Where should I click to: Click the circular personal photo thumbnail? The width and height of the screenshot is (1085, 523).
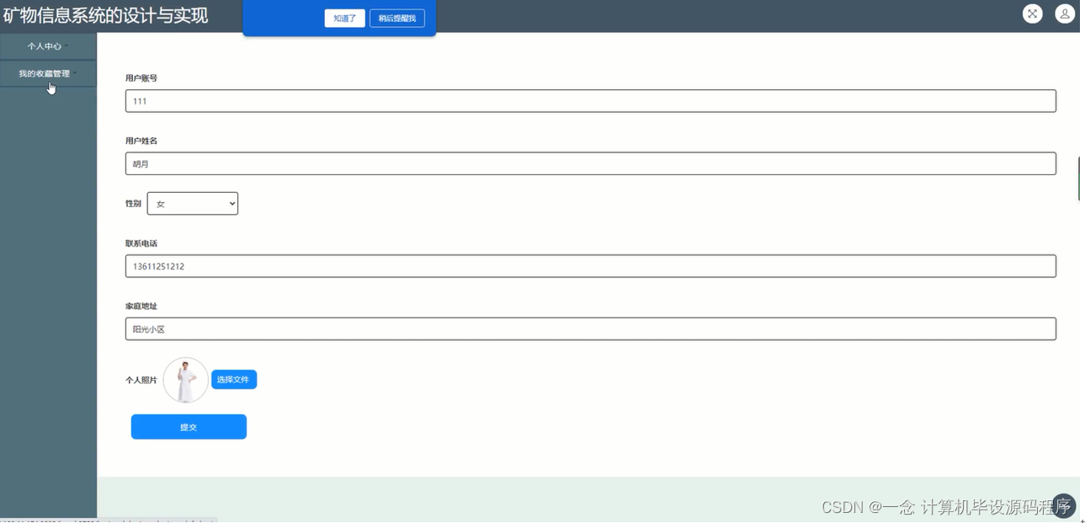pyautogui.click(x=185, y=379)
